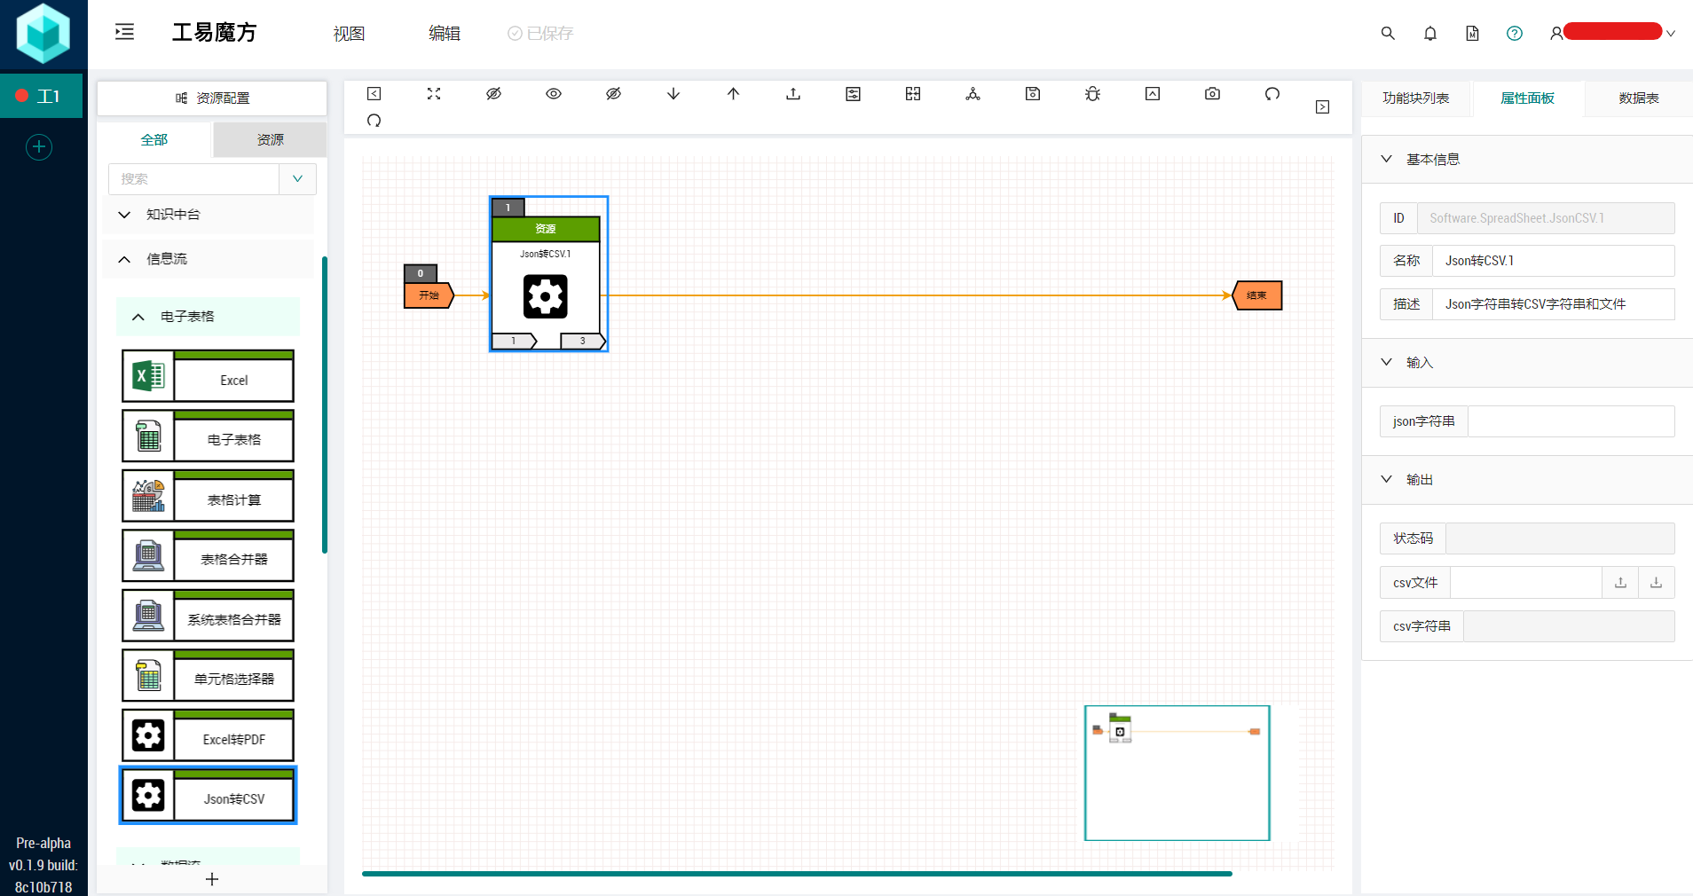Select the 单元格选择器 block
Screen dimensions: 1693x896
(208, 675)
